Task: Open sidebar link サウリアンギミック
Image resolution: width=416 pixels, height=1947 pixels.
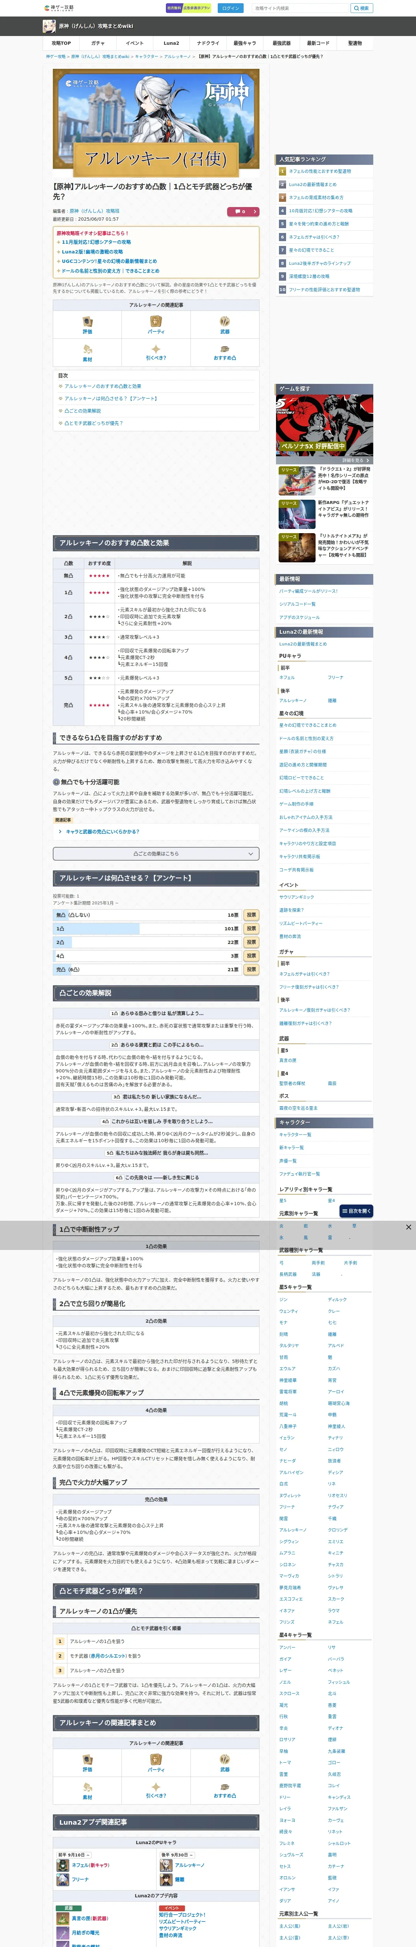Action: [297, 897]
